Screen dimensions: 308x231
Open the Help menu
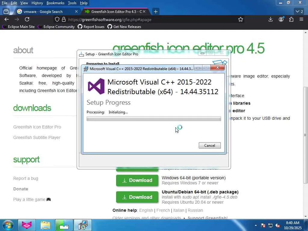pos(84,3)
